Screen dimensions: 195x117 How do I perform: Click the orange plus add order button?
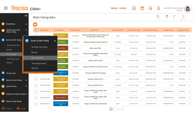pyautogui.click(x=35, y=25)
